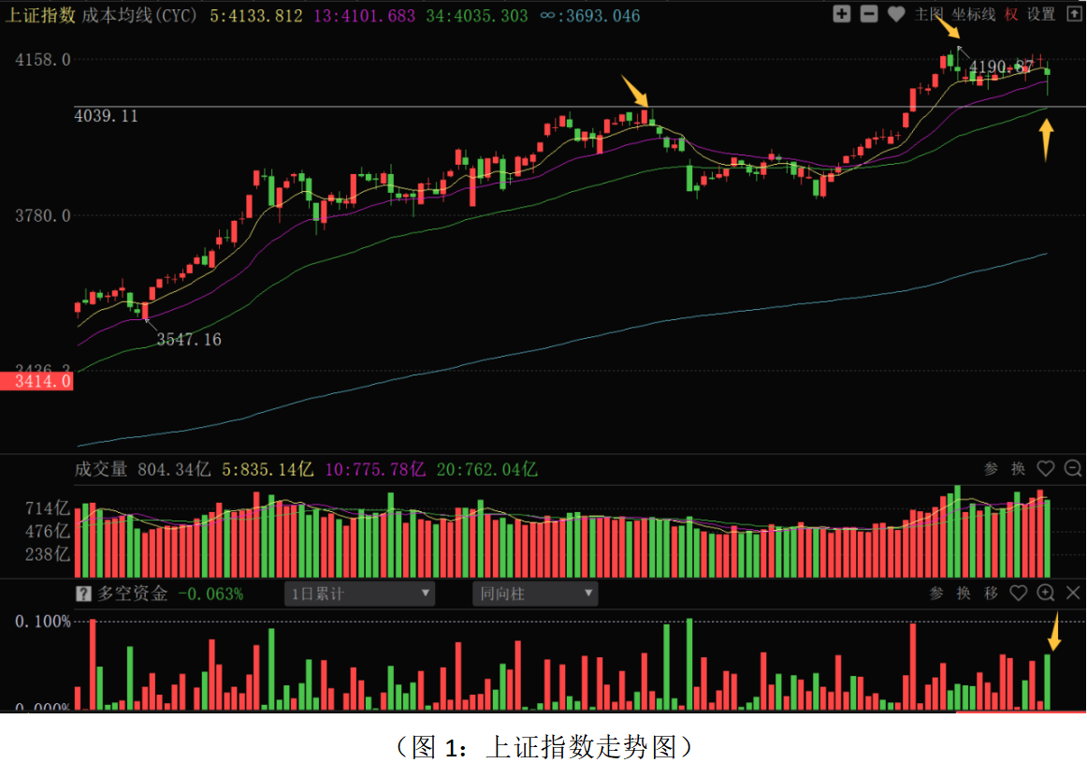This screenshot has width=1087, height=763.
Task: Favorite 多空资金 indicator with heart icon
Action: point(1019,593)
